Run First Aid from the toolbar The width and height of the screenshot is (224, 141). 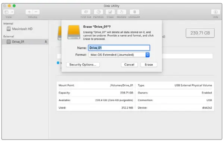coord(86,12)
